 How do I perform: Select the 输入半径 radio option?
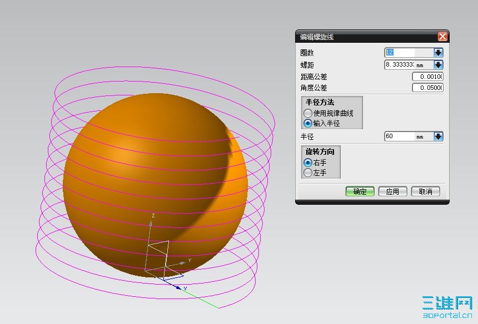(x=307, y=123)
